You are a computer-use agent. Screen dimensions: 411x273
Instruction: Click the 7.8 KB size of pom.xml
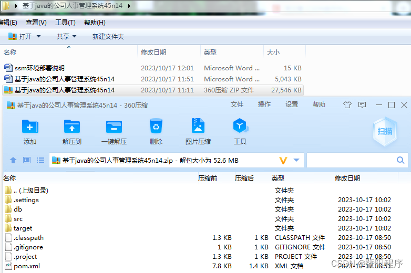click(x=222, y=266)
